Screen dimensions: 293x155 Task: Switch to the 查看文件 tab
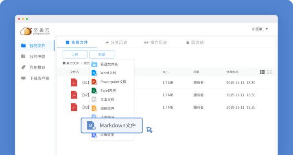77,43
